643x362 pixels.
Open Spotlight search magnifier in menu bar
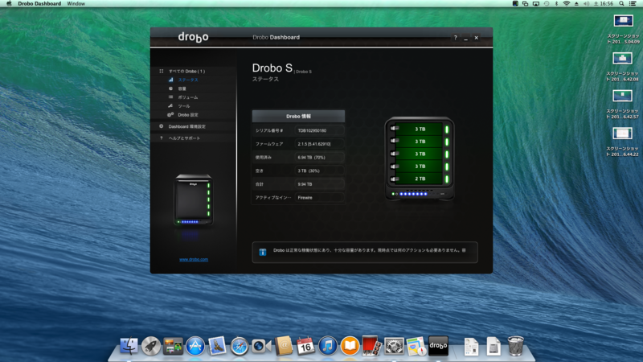[x=621, y=4]
